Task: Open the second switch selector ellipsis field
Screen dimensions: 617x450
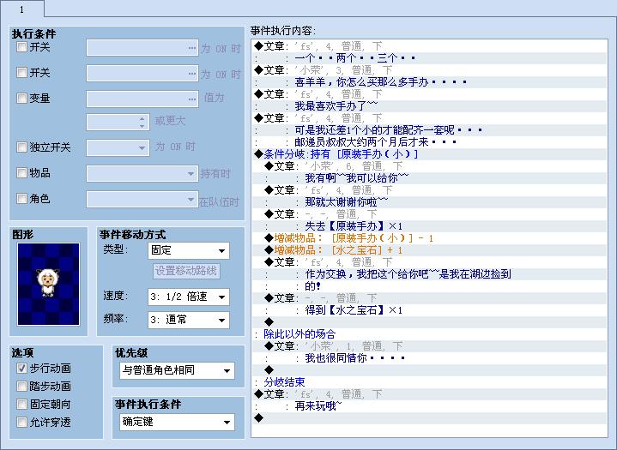Action: (x=142, y=74)
